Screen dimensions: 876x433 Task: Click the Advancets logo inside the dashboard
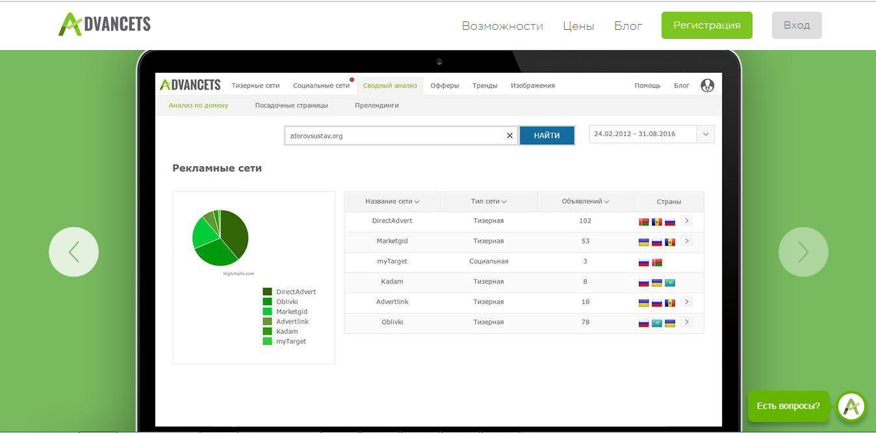[x=190, y=85]
